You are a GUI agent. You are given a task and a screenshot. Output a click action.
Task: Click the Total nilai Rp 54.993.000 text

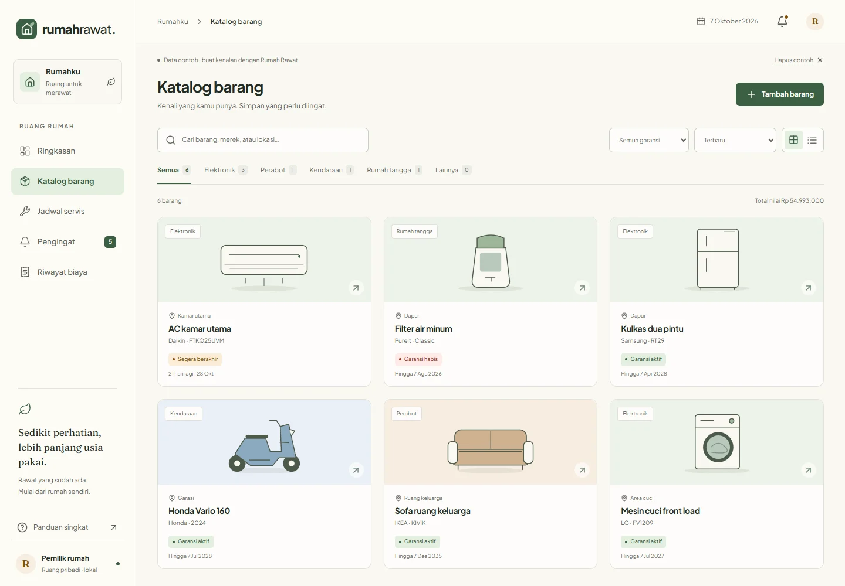pyautogui.click(x=789, y=201)
